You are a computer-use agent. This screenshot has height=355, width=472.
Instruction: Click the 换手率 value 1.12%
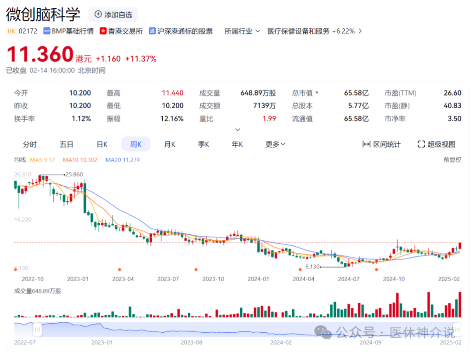81,118
